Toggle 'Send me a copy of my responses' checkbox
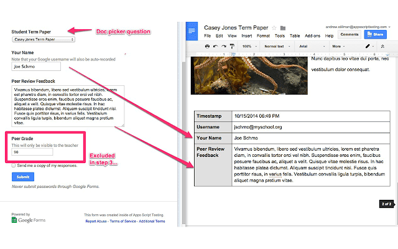398x249 pixels. pos(14,166)
